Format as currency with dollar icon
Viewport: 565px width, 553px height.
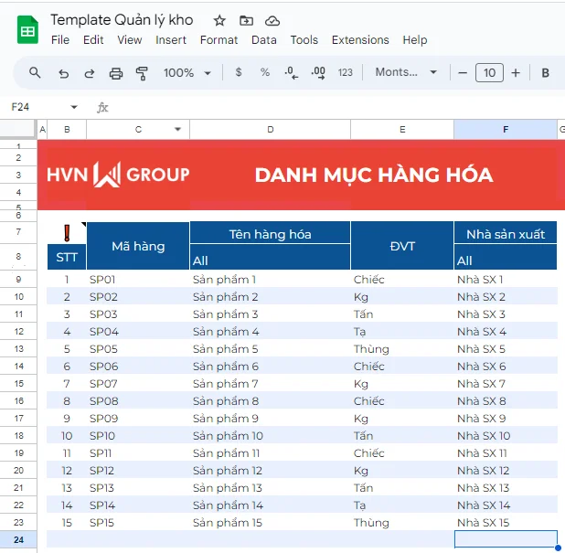239,72
